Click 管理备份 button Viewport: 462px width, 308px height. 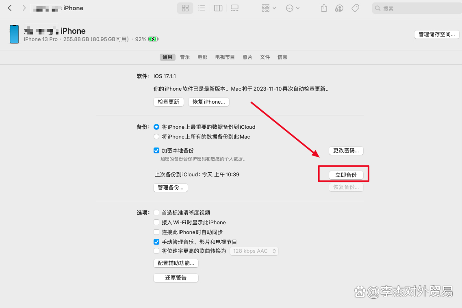[171, 187]
